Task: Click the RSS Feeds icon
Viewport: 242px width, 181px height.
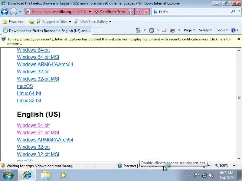Action: coord(152,30)
